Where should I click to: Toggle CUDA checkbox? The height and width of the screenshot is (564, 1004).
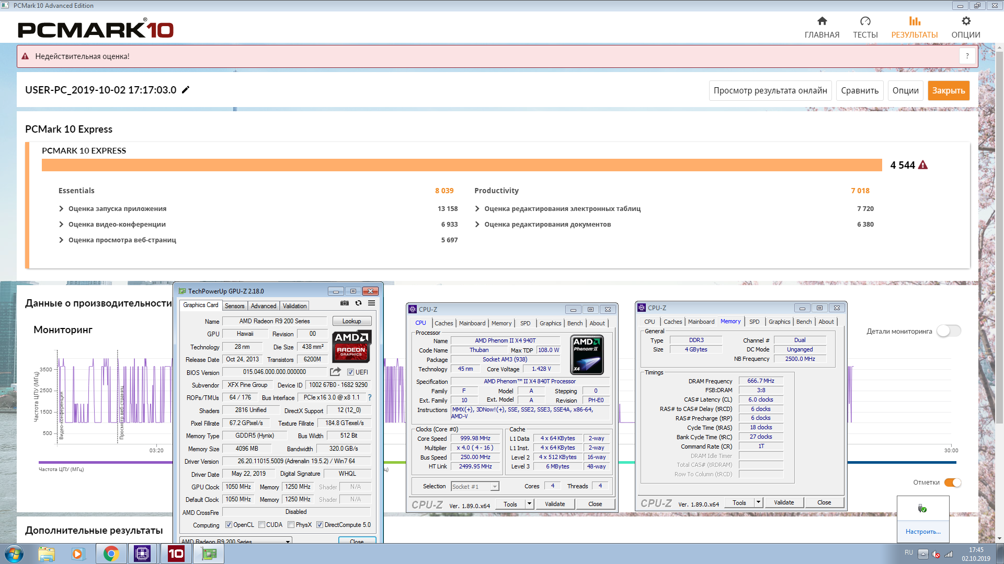[262, 525]
